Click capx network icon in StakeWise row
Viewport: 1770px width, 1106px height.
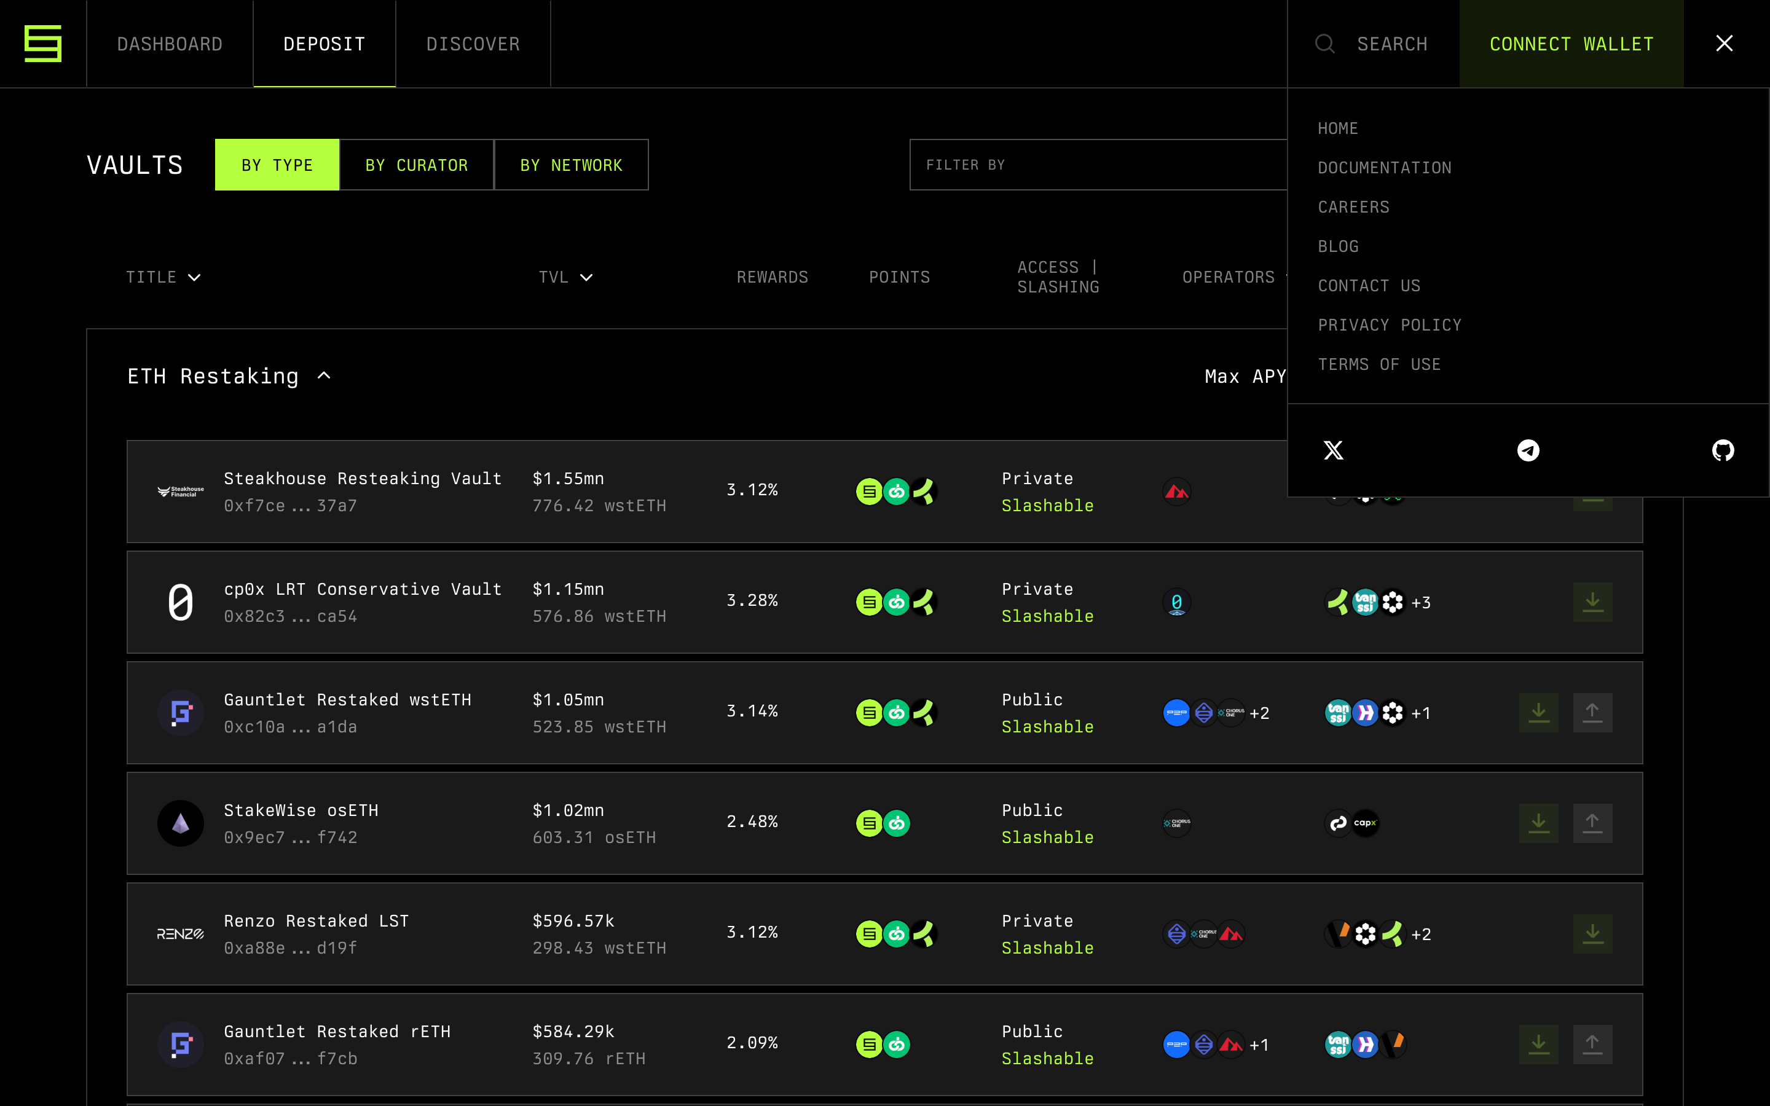pos(1365,823)
